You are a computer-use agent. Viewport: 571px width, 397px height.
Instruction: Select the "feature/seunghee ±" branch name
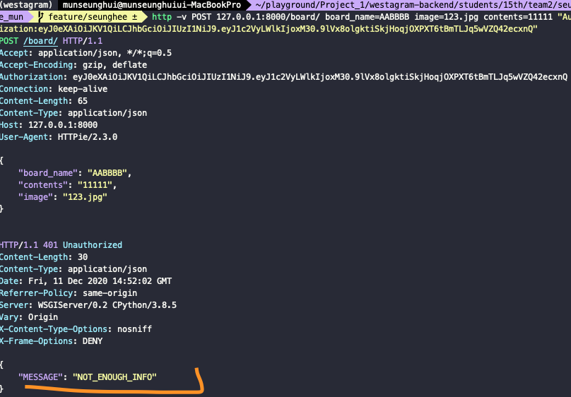[x=93, y=17]
